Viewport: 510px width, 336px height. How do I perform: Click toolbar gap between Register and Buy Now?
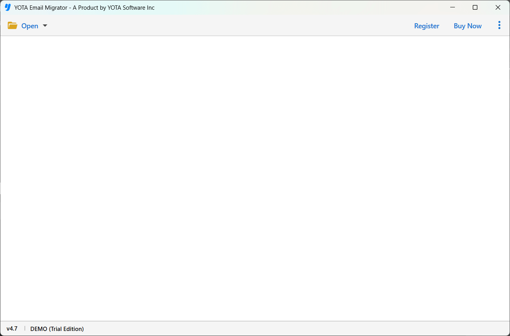click(446, 26)
